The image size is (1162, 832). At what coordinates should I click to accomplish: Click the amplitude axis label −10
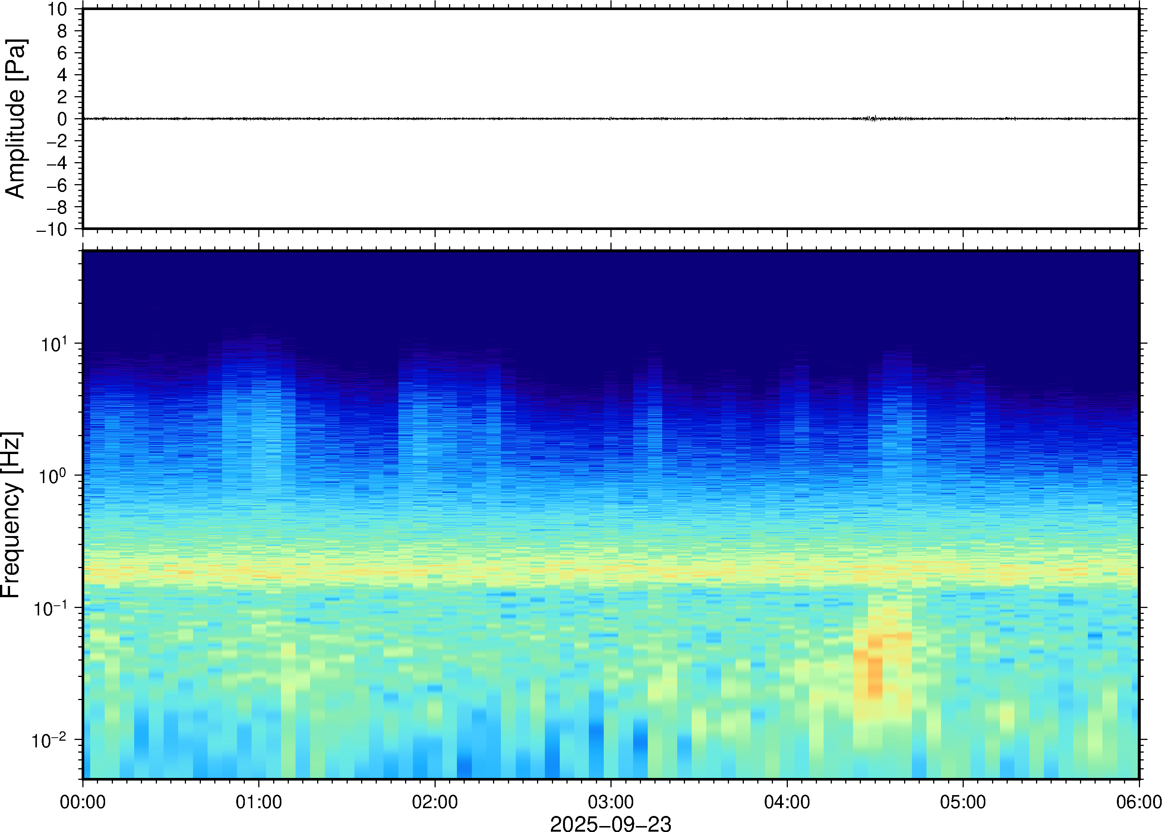tap(52, 230)
